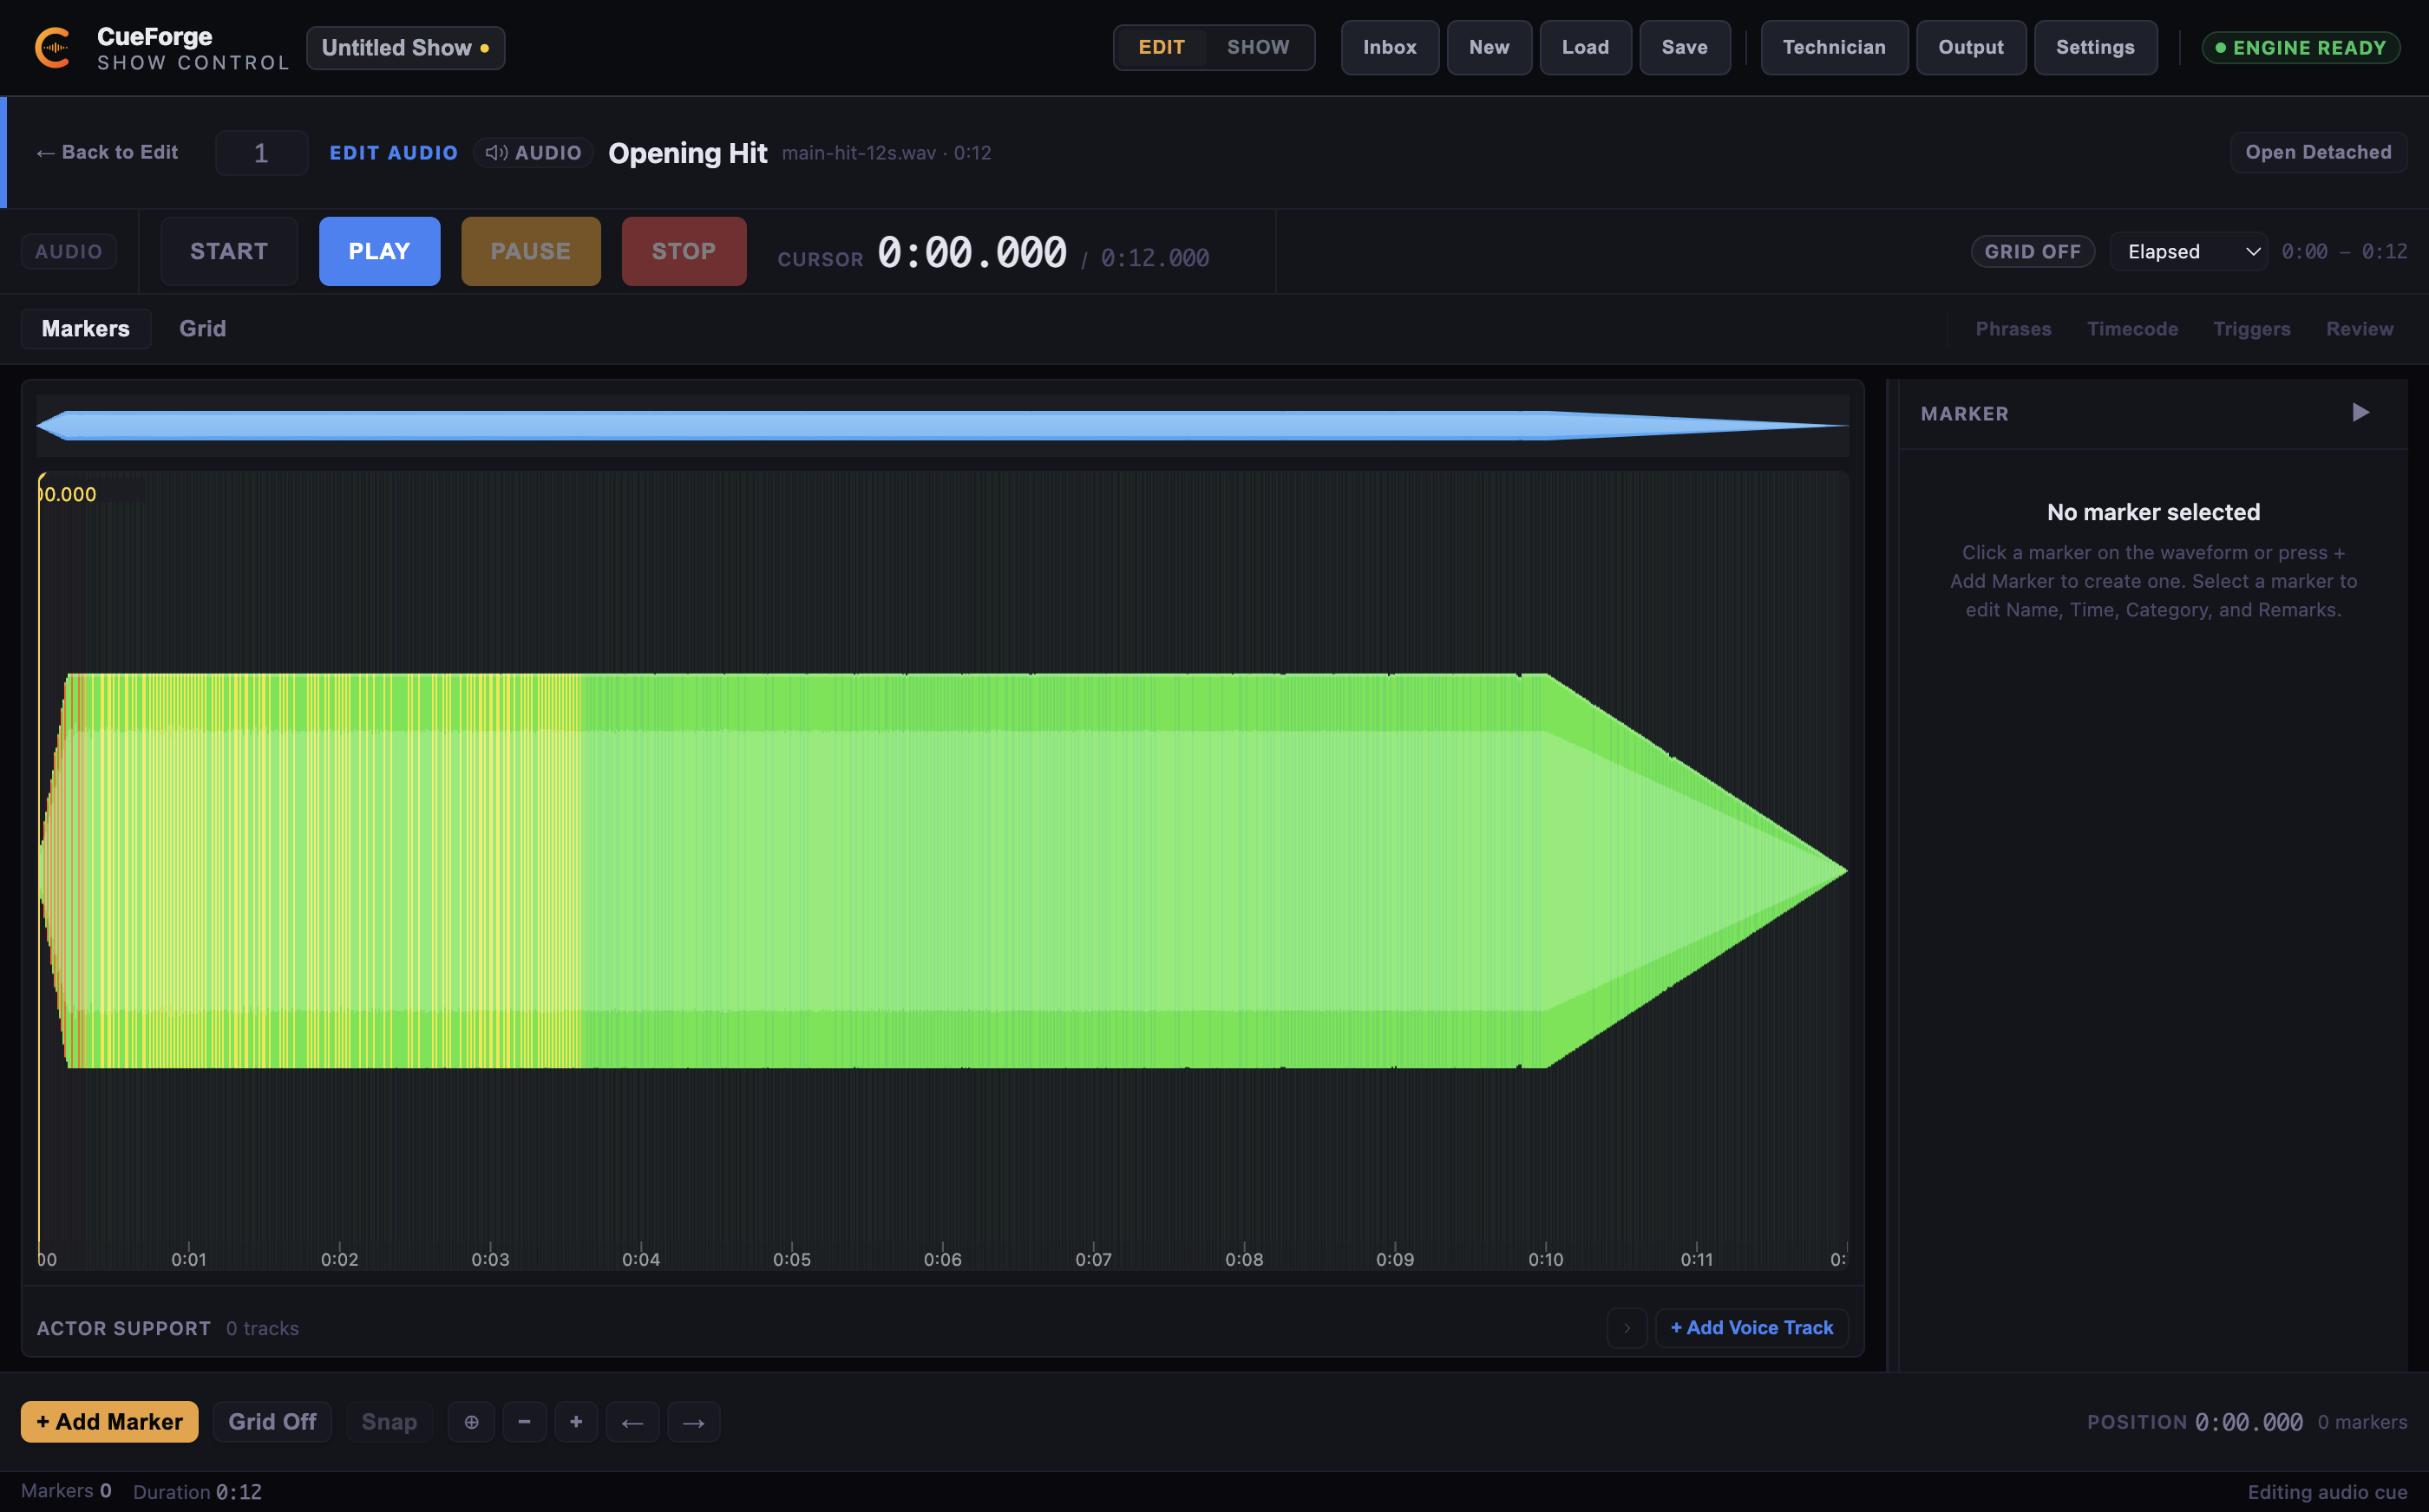The height and width of the screenshot is (1512, 2429).
Task: Click the PLAY button
Action: pyautogui.click(x=379, y=251)
